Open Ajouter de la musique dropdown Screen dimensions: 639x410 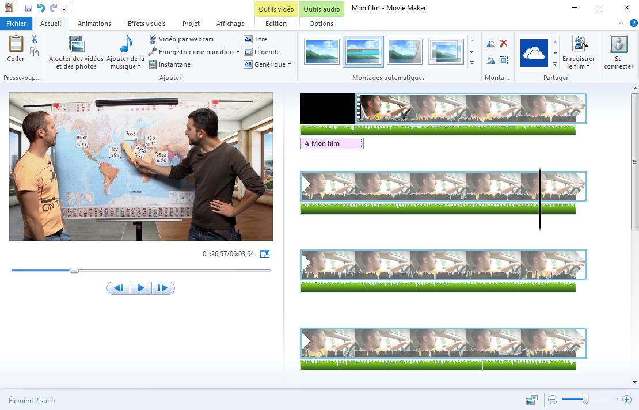pos(125,66)
